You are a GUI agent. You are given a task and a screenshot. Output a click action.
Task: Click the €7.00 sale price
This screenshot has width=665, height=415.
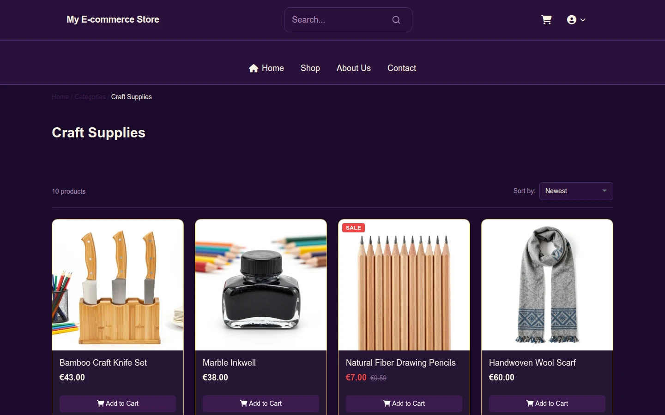click(356, 377)
